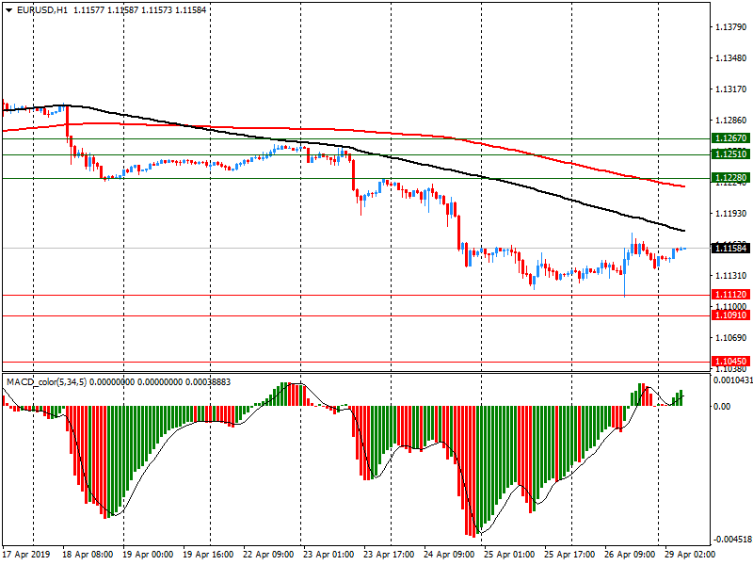753x565 pixels.
Task: Click the 18 Apr 08:00 time label
Action: [x=90, y=555]
